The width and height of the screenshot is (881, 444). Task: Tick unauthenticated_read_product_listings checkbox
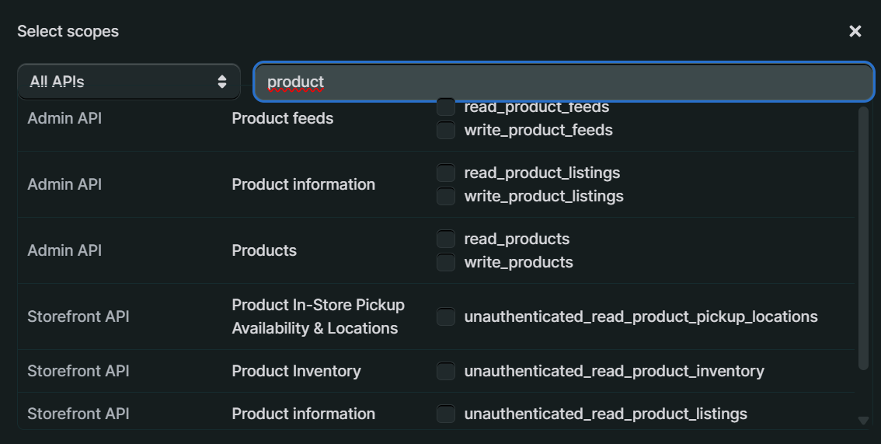click(446, 414)
